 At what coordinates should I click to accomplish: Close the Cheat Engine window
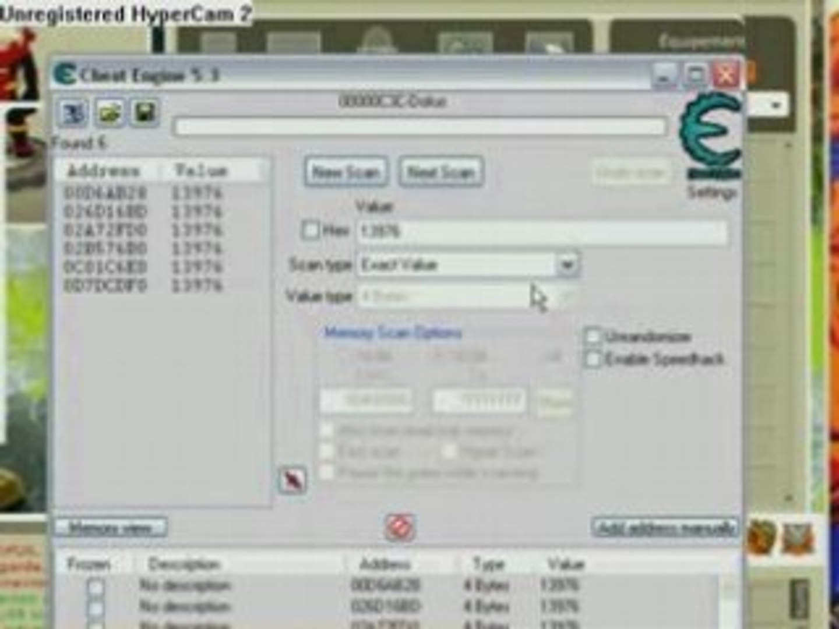tap(726, 75)
